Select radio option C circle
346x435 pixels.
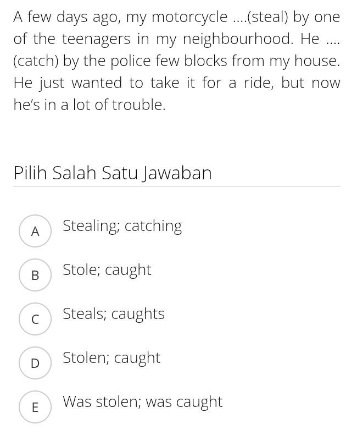(35, 319)
